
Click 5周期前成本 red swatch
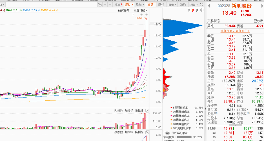(171, 107)
